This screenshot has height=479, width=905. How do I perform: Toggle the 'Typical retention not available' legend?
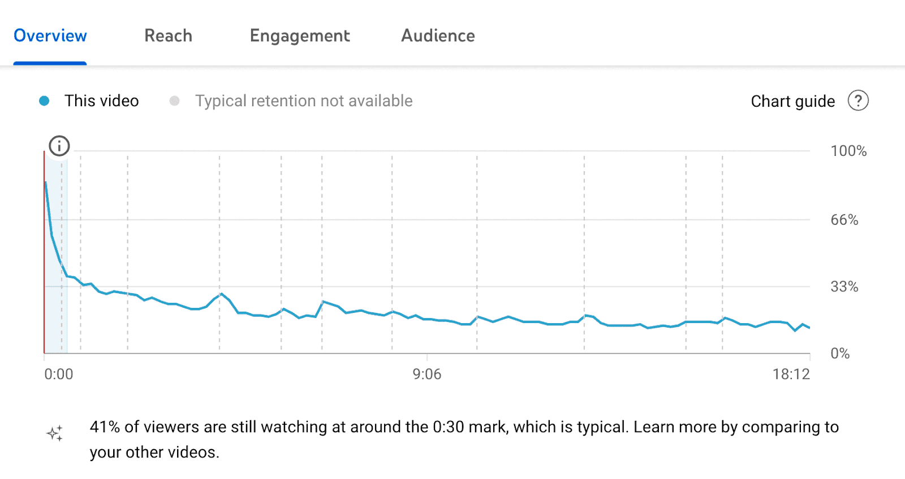click(303, 101)
